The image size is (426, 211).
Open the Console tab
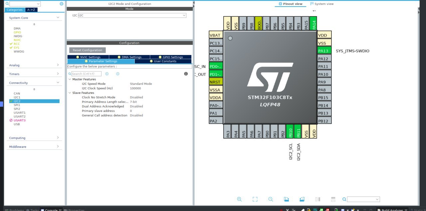click(x=51, y=210)
